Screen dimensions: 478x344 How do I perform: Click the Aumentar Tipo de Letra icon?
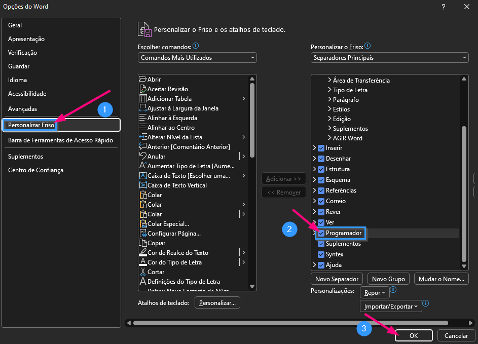click(x=142, y=166)
